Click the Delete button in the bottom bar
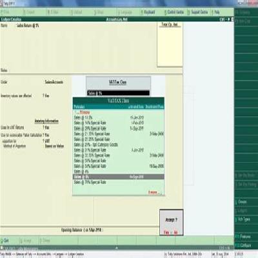Image resolution: width=258 pixels, height=258 pixels. pyautogui.click(x=45, y=241)
